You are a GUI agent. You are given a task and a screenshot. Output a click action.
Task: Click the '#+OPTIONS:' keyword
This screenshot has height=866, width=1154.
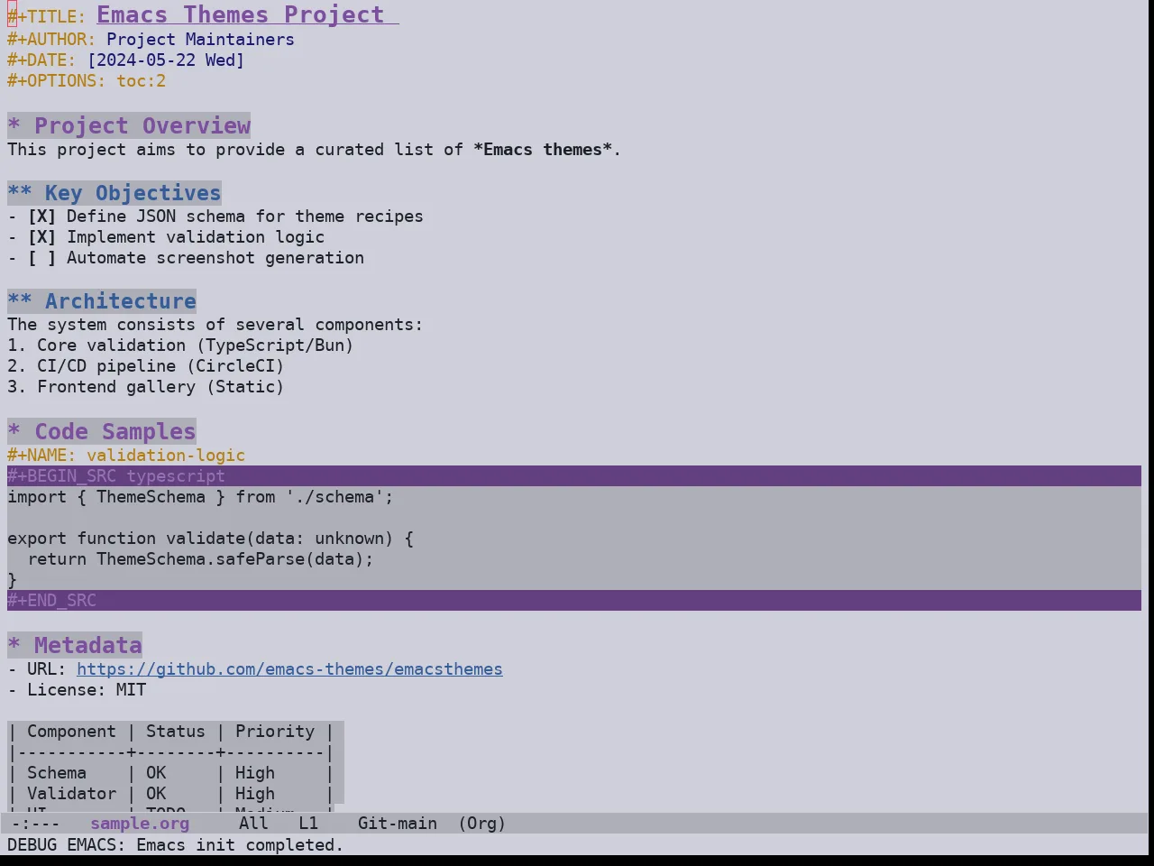(x=57, y=81)
